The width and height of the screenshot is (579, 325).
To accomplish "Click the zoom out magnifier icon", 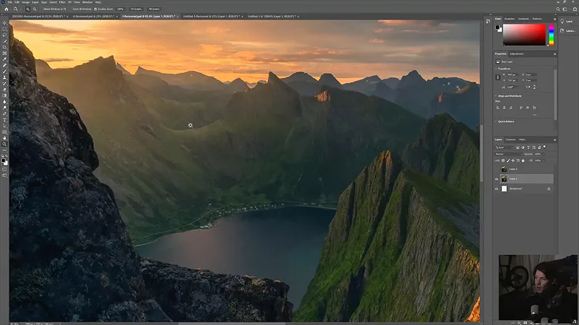I will coord(33,10).
